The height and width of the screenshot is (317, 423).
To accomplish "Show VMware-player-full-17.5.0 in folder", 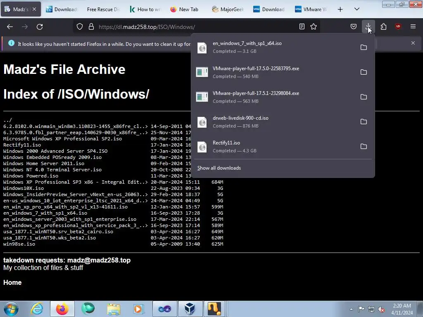I will pyautogui.click(x=364, y=72).
